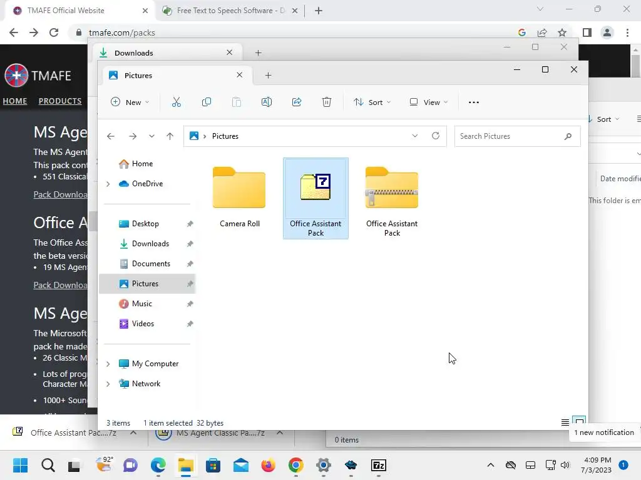Expand the Network tree node
The width and height of the screenshot is (641, 480).
(108, 384)
